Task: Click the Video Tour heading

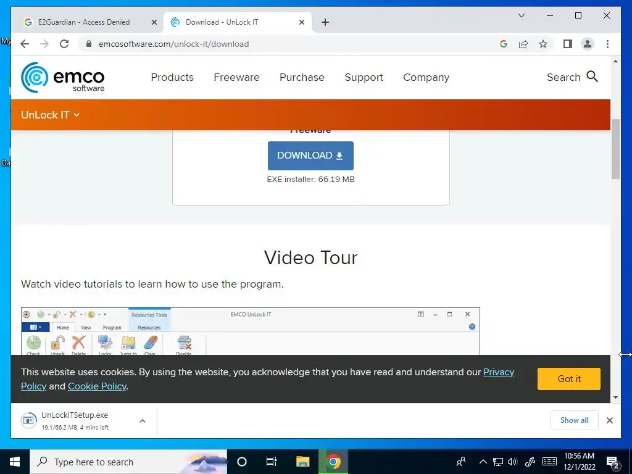Action: click(311, 257)
